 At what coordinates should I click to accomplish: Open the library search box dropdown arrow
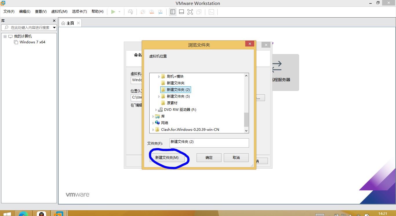coord(54,28)
